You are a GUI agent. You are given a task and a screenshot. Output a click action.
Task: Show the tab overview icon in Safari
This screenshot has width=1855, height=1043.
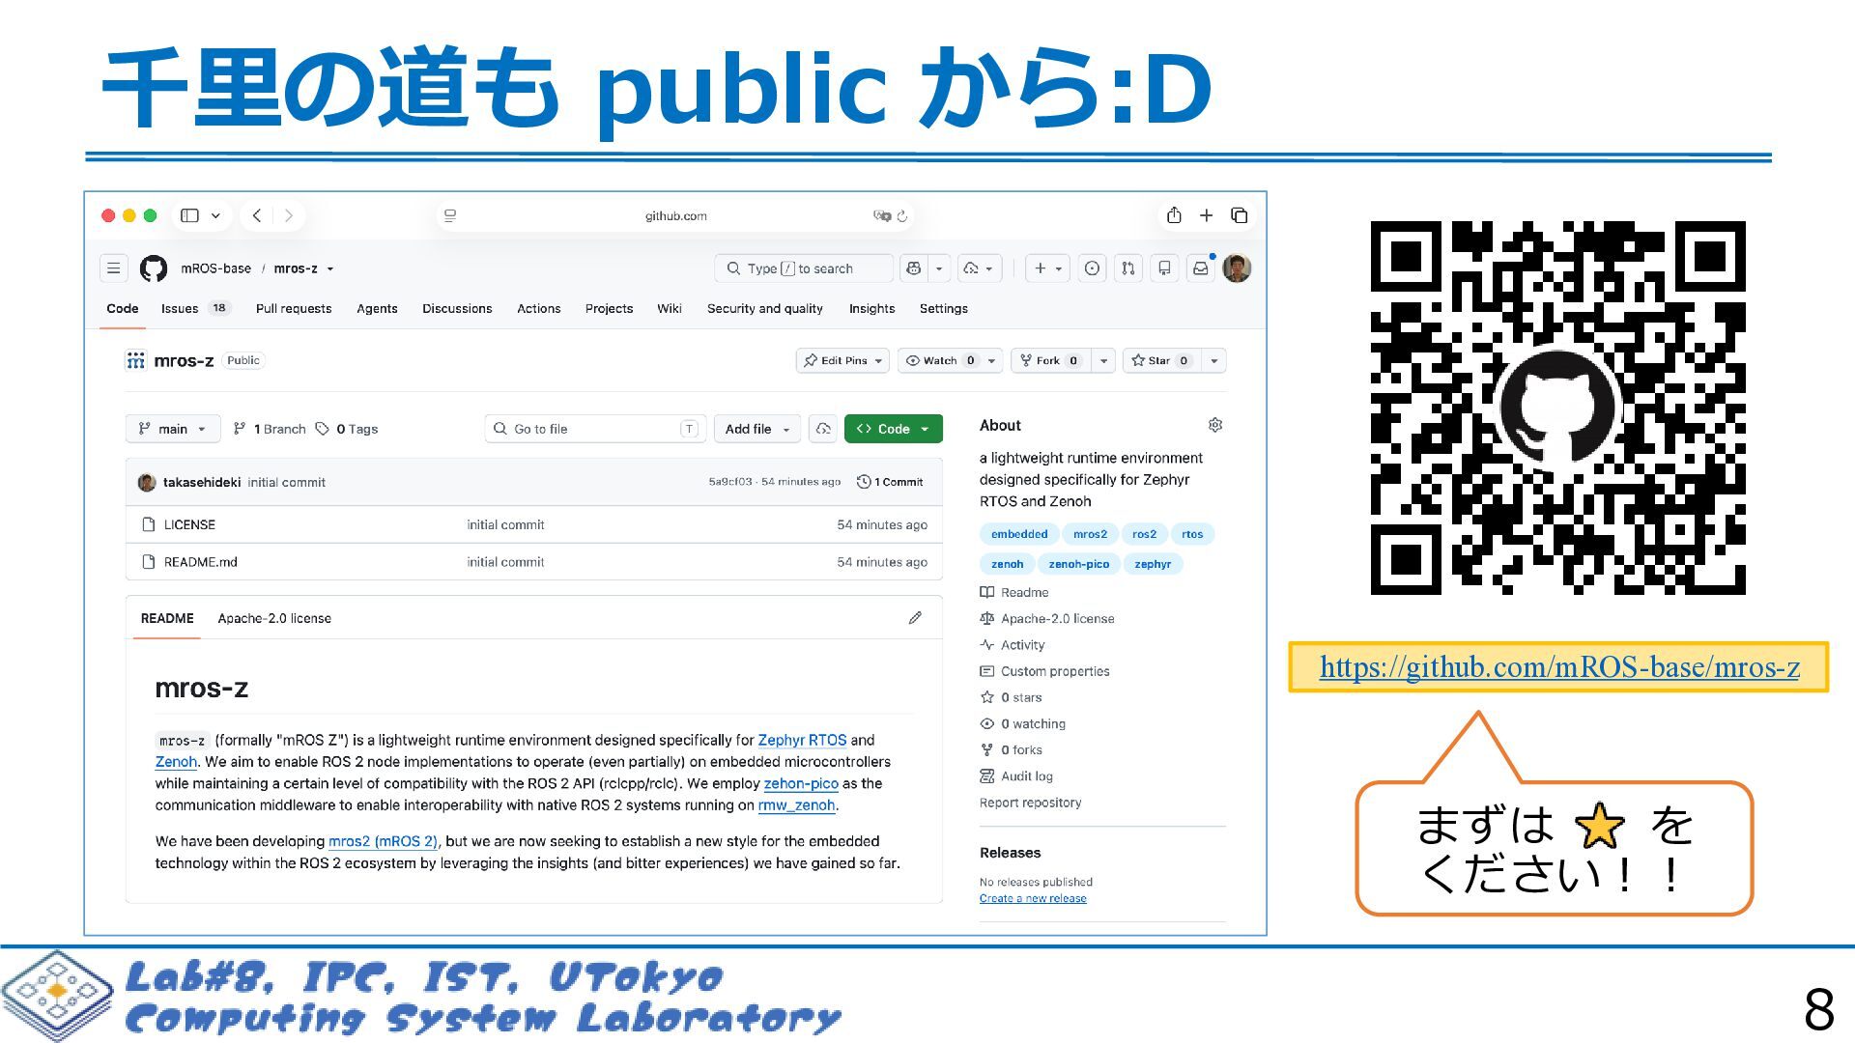click(1240, 215)
